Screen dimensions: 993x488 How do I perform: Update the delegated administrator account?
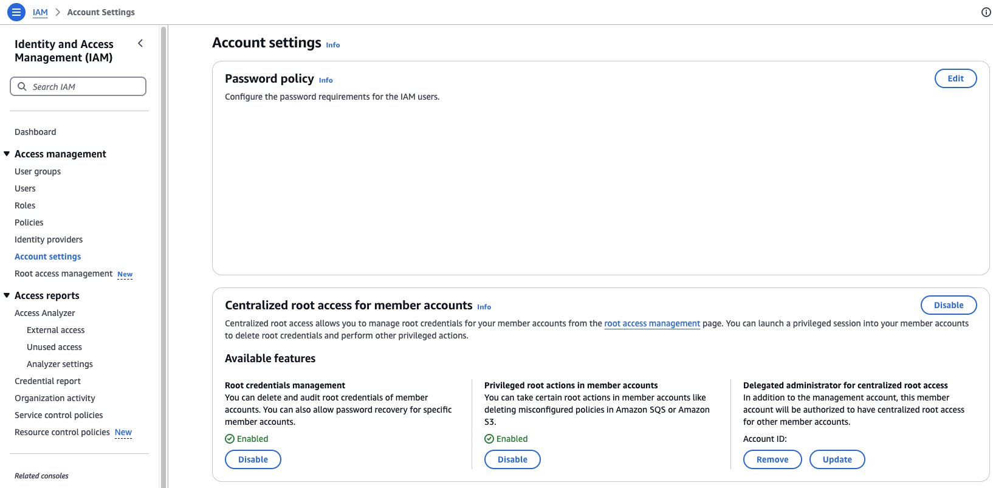pos(837,459)
